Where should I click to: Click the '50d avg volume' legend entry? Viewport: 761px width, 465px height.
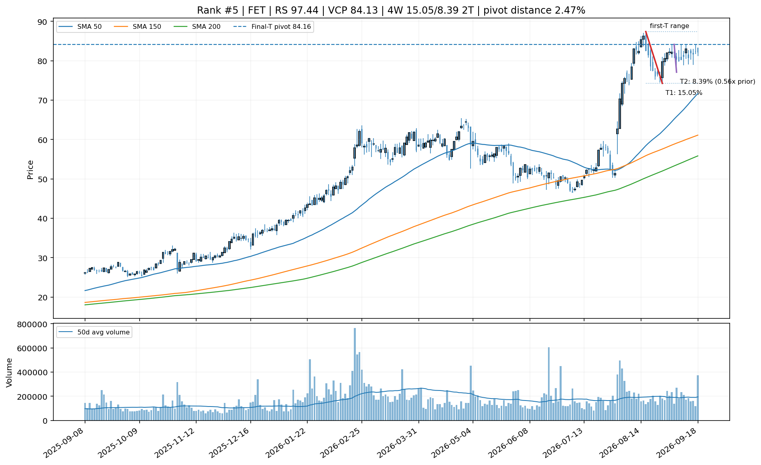coord(95,332)
